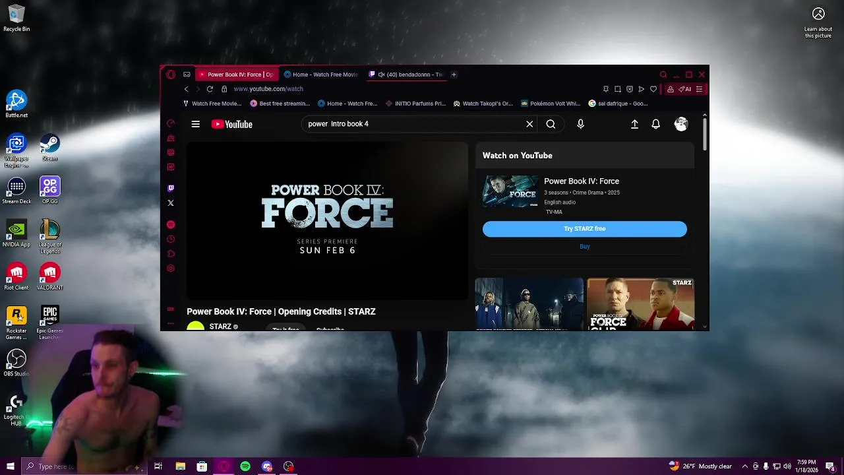Click the play-arrow icon in address bar
The image size is (844, 475).
tap(642, 89)
